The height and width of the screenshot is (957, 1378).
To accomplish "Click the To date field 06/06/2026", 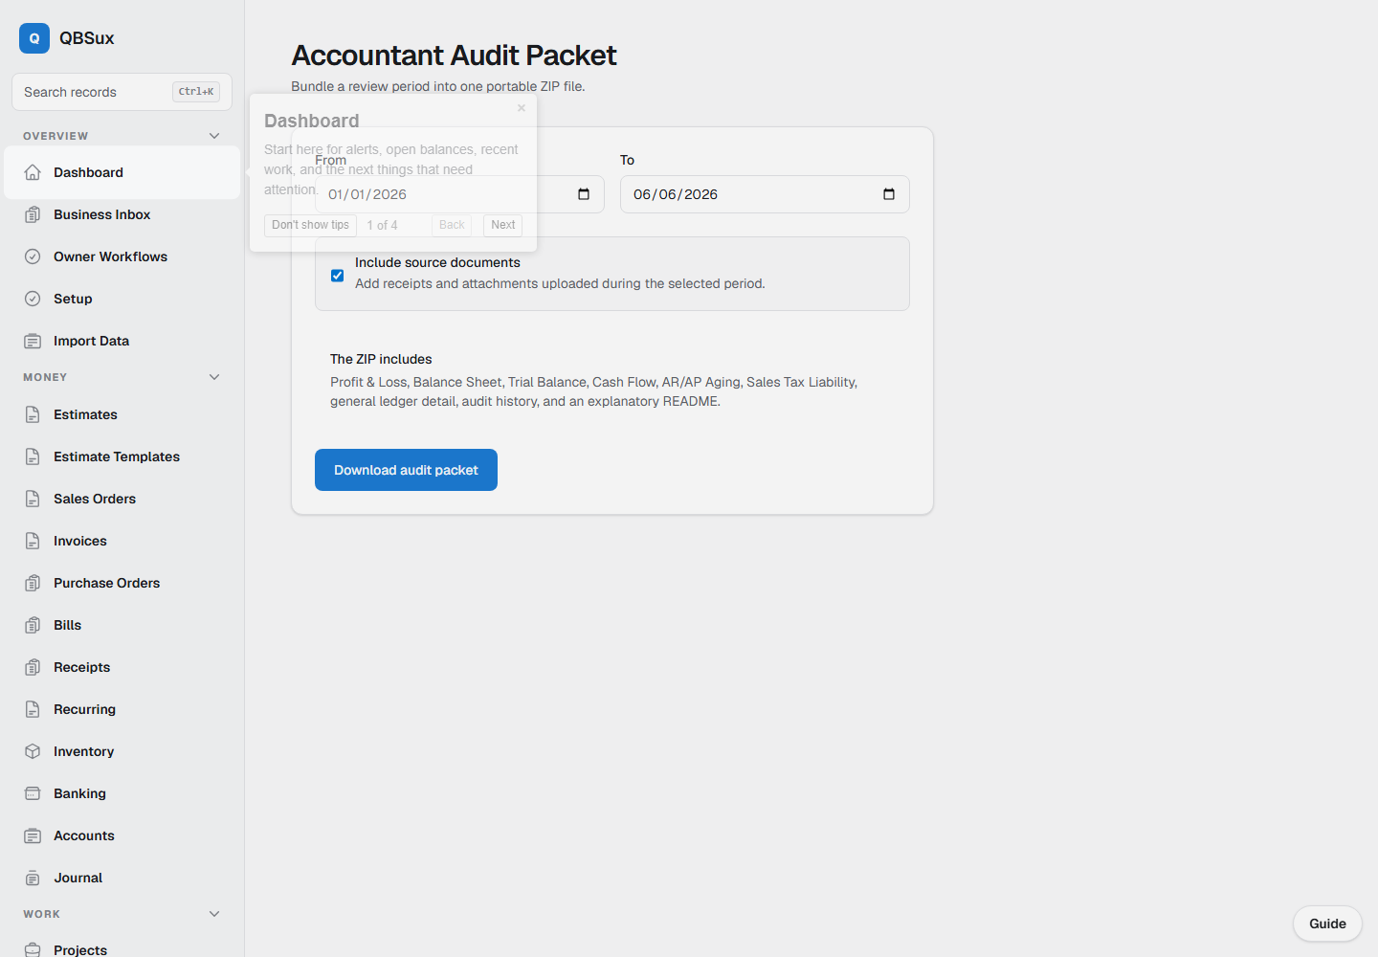I will click(x=765, y=194).
